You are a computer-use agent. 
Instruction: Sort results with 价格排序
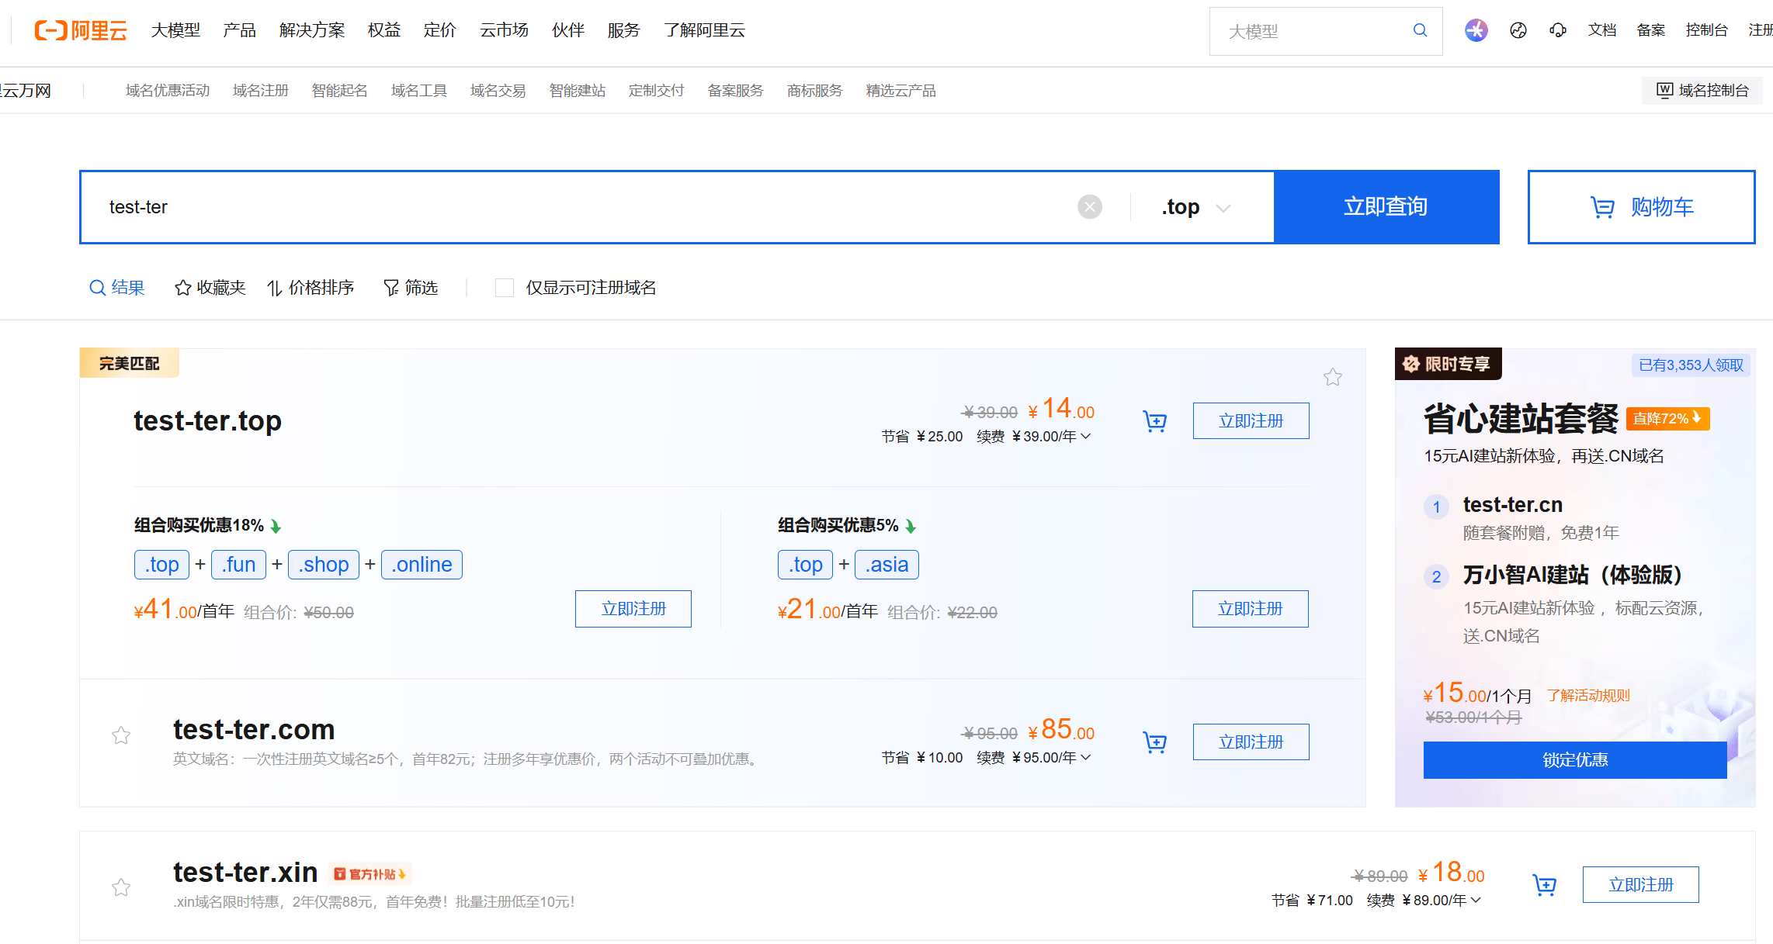[x=311, y=288]
